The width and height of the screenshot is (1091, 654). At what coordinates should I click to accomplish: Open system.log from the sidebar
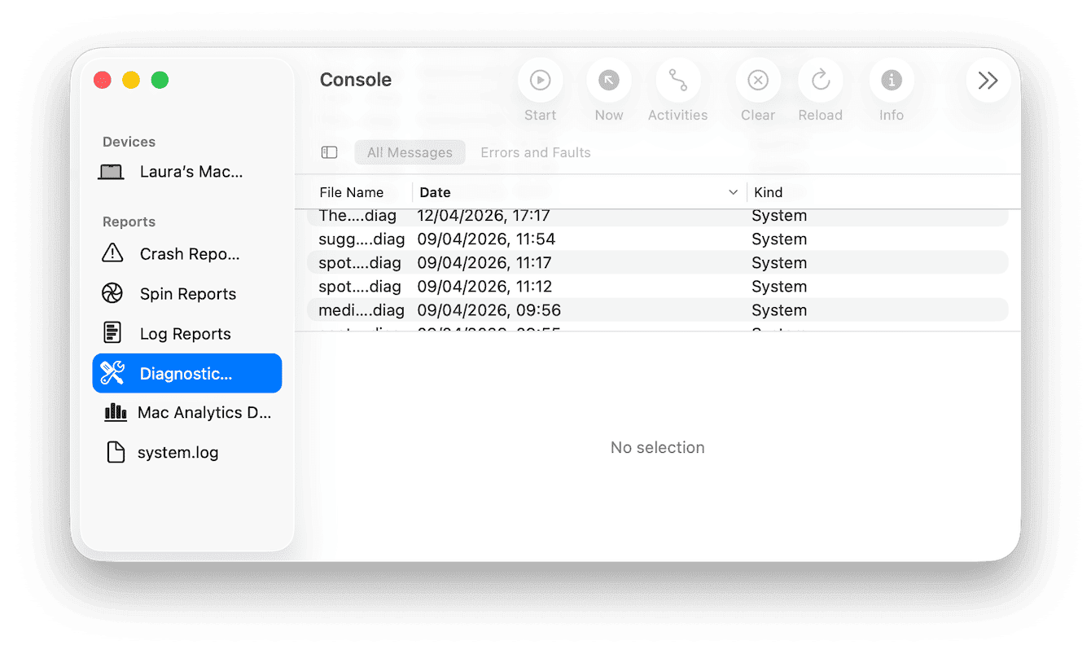pyautogui.click(x=178, y=452)
